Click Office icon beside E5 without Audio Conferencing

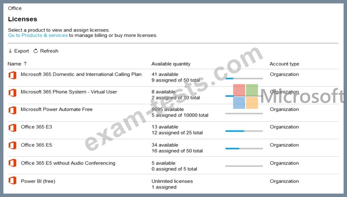[x=12, y=163]
